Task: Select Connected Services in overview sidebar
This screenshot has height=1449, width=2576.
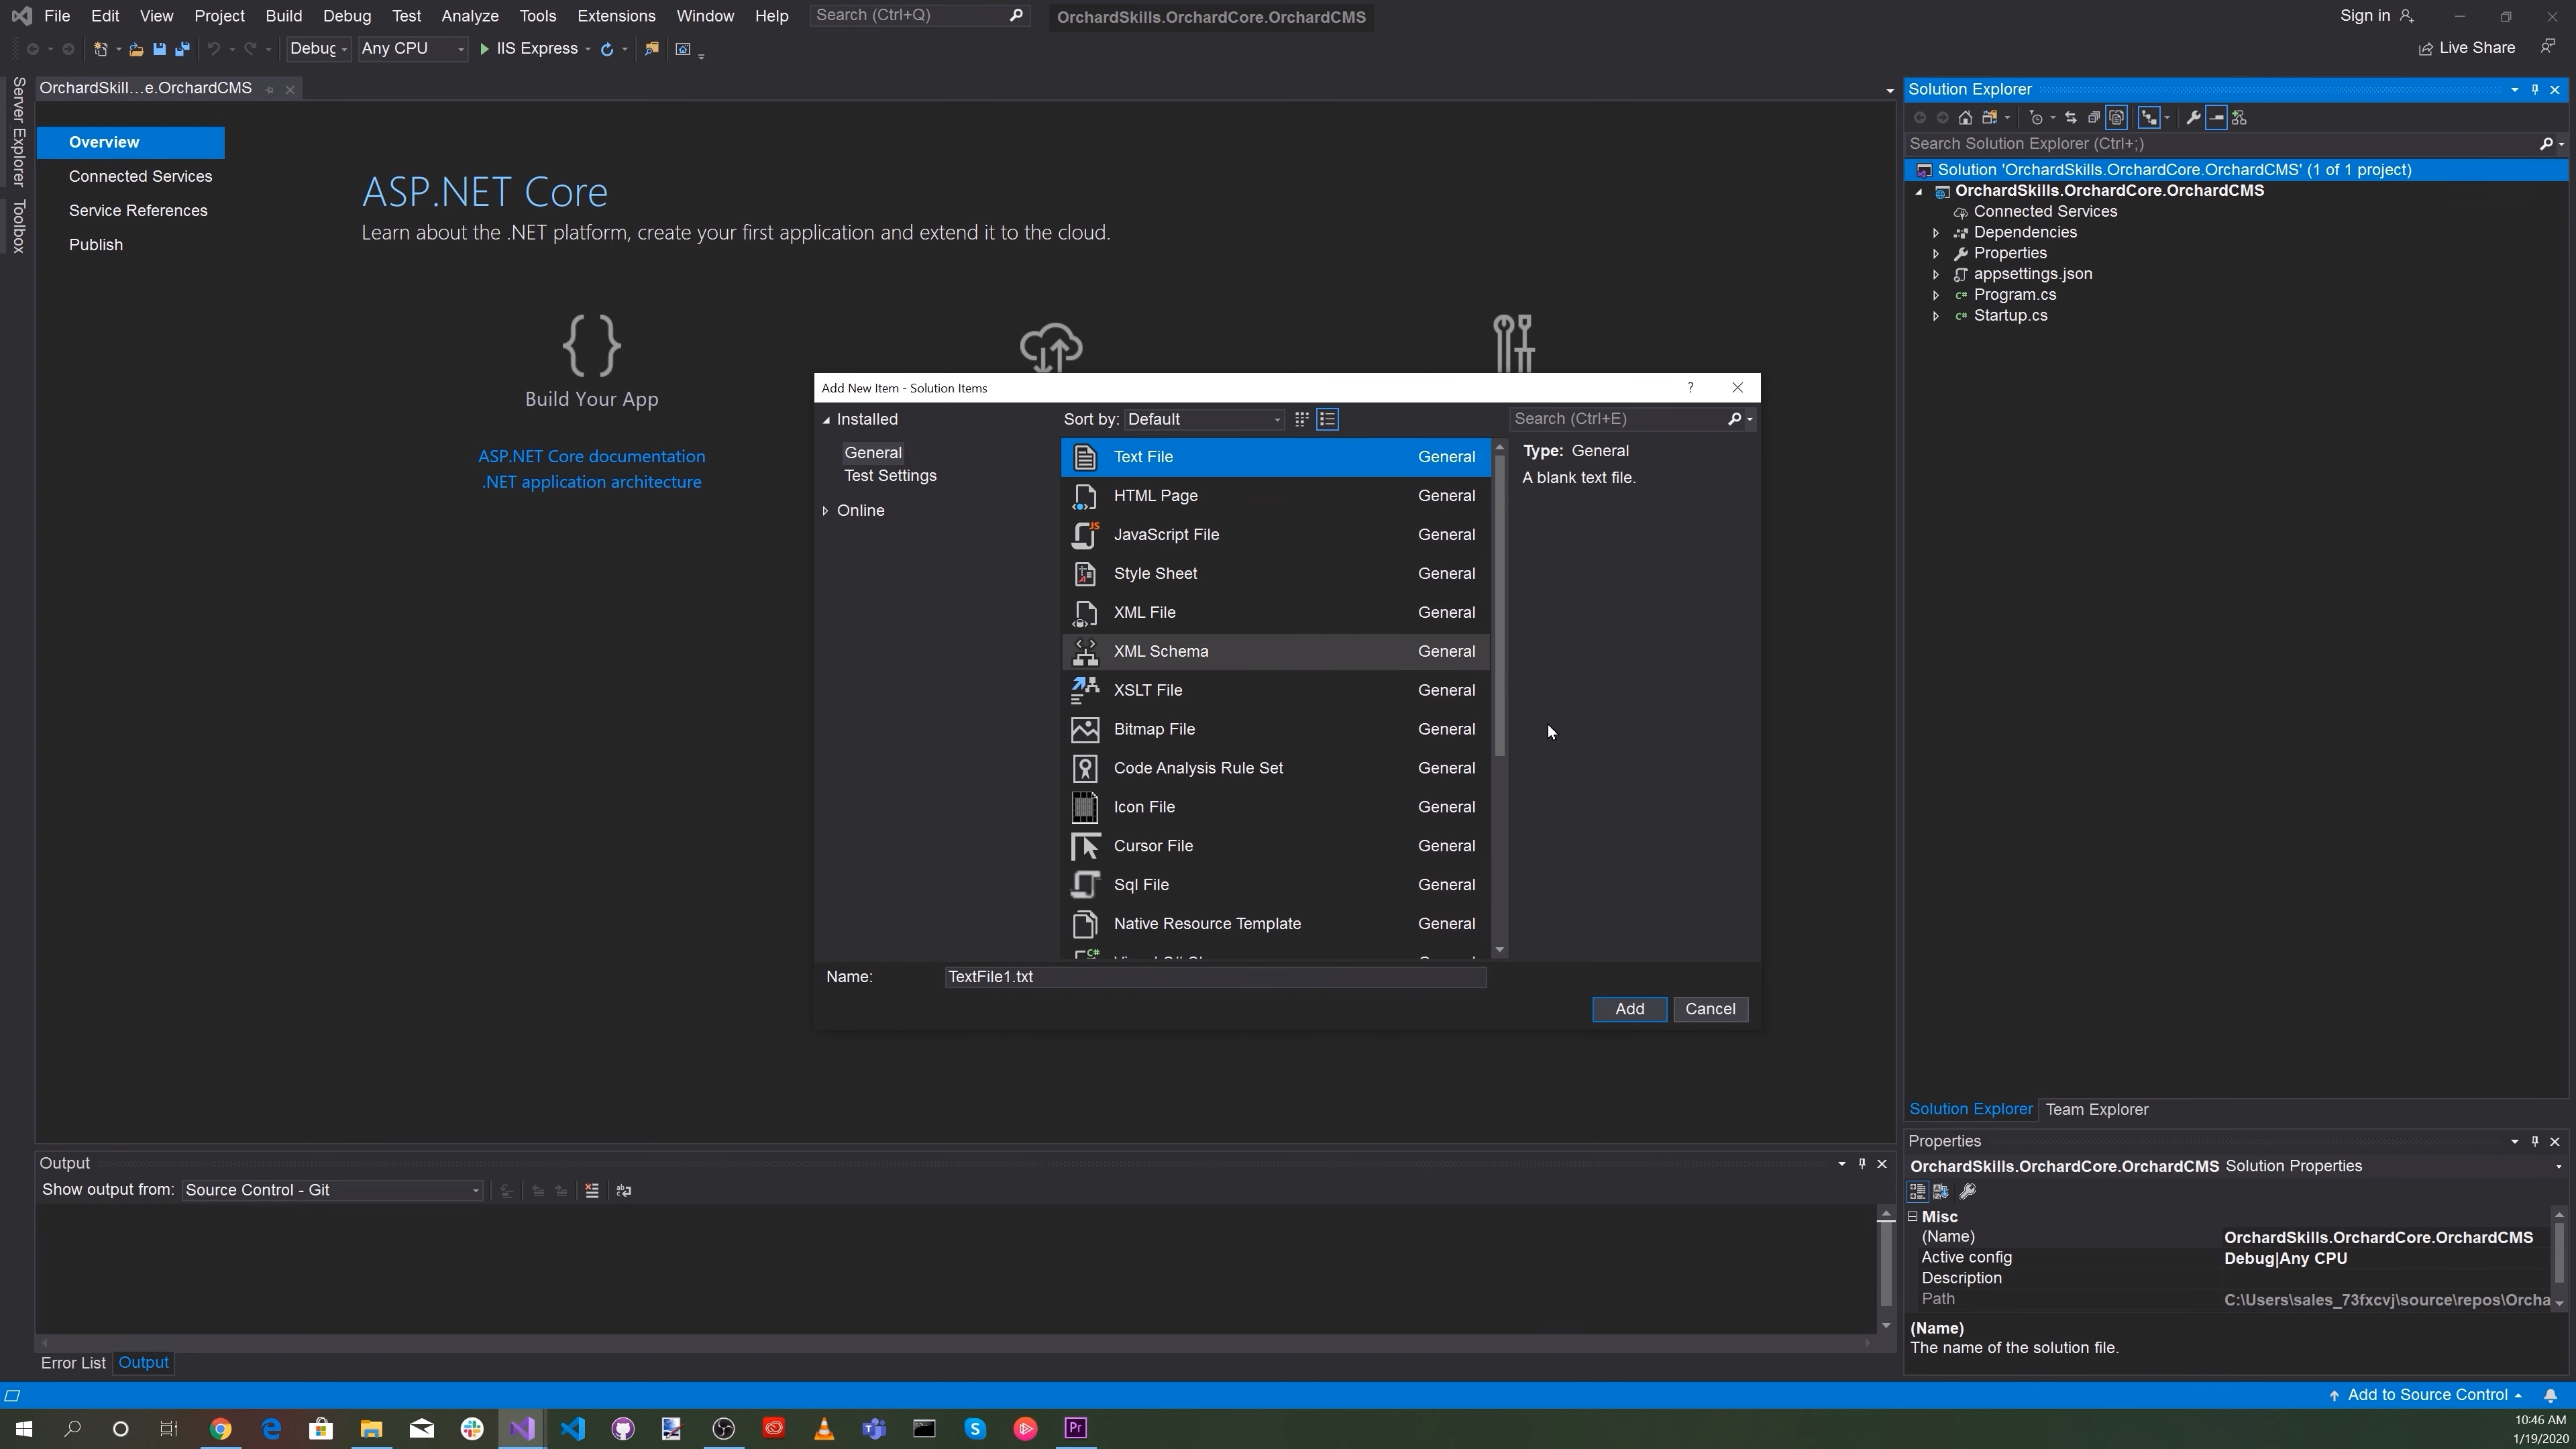Action: [x=140, y=177]
